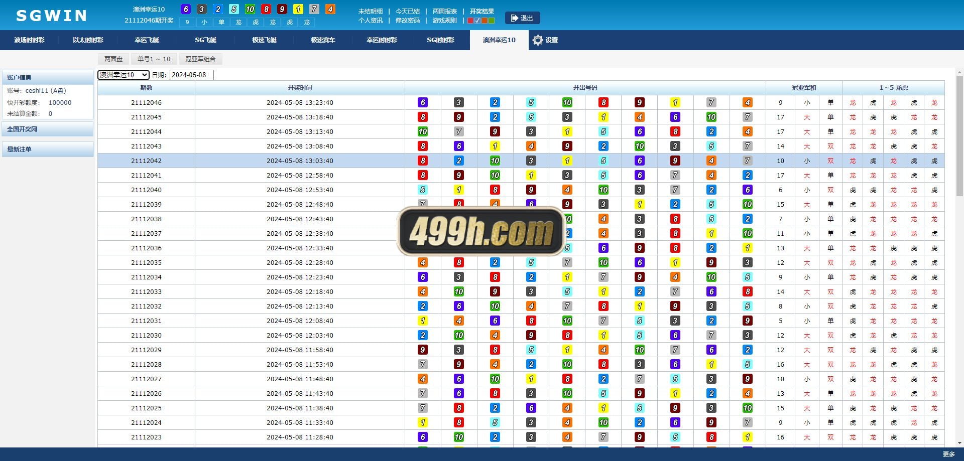Click last ball 2 in row 21112041

[748, 175]
